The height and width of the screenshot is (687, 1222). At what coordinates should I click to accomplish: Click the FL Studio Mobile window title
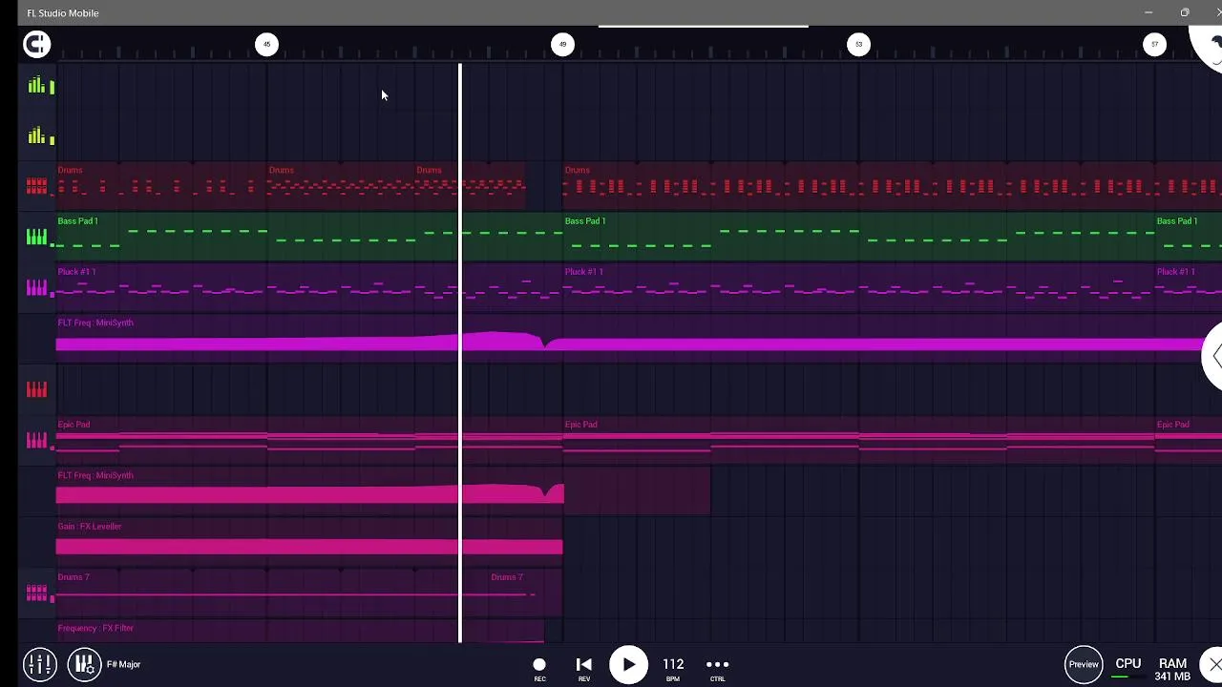(x=63, y=12)
